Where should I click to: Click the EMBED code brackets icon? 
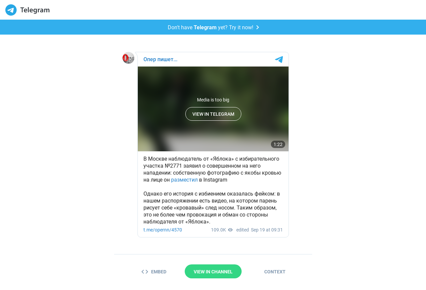(145, 272)
